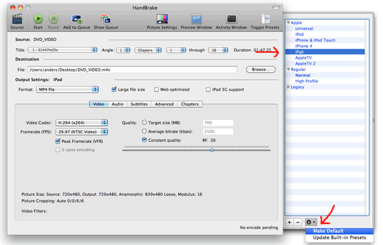Select the Target size (MB) radio button
The image size is (383, 245).
[144, 122]
